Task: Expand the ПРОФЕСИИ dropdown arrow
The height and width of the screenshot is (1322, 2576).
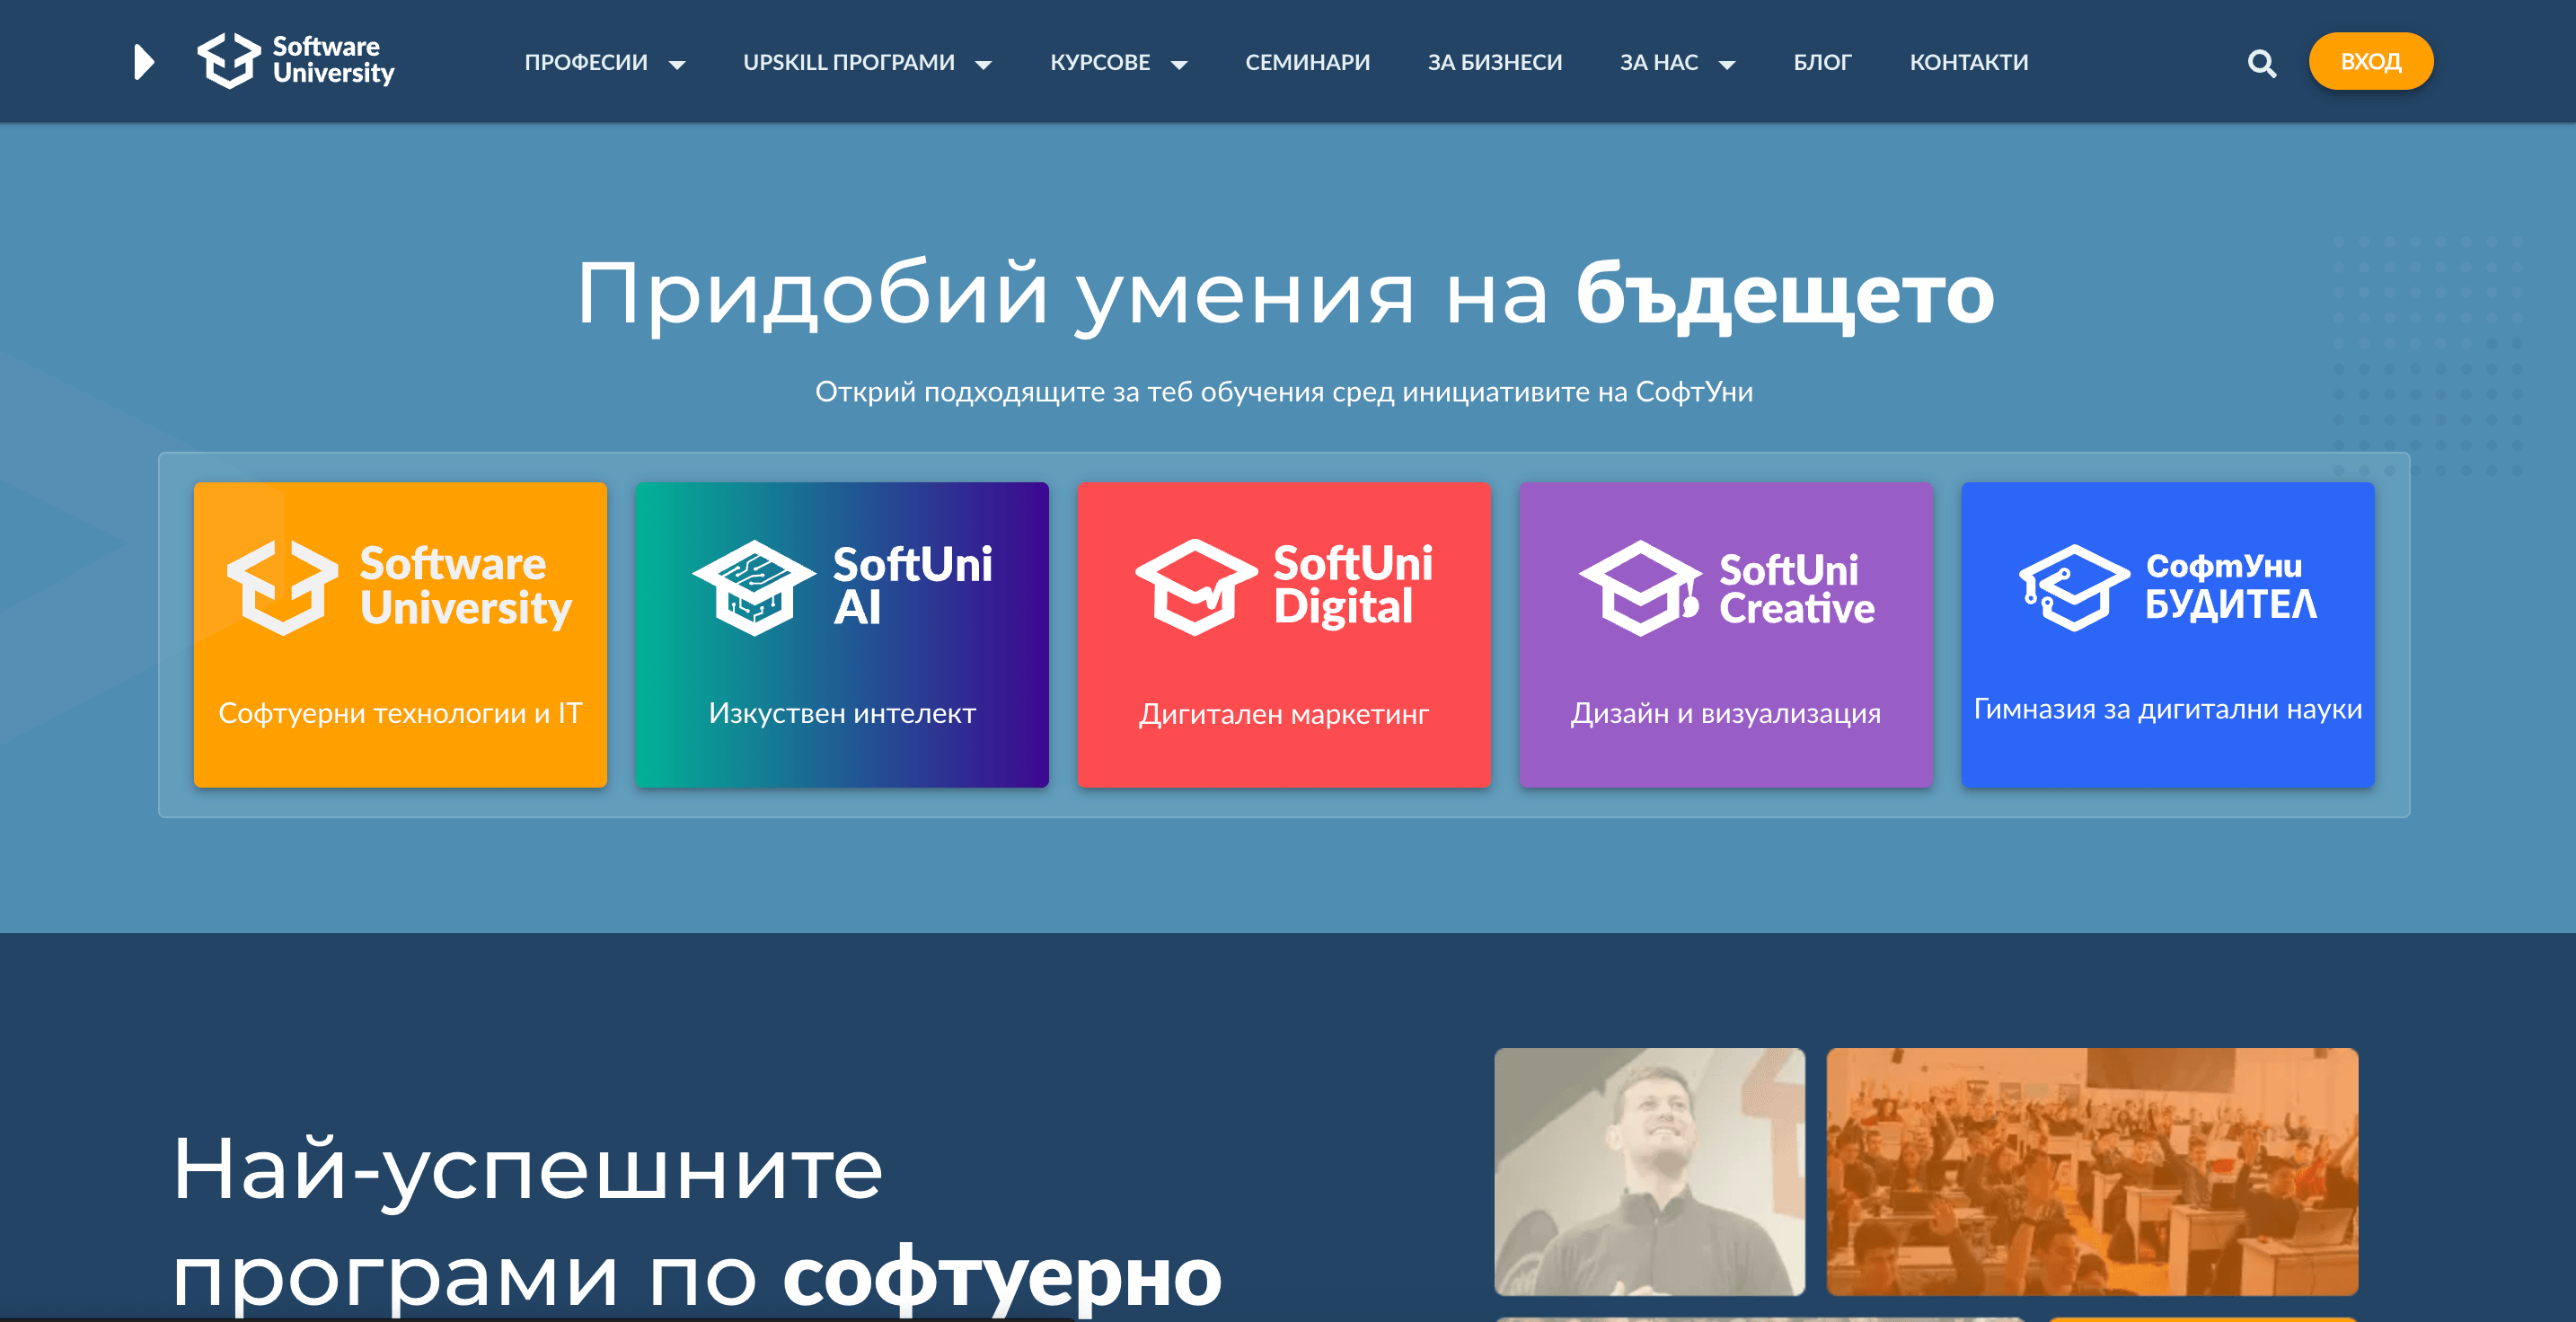Action: [x=677, y=65]
